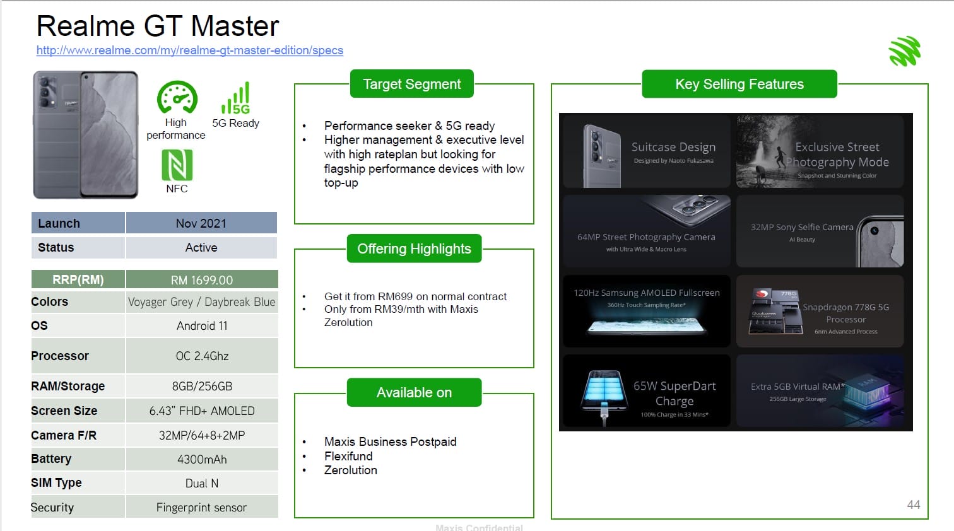Click the Flexifund bullet

[x=348, y=456]
